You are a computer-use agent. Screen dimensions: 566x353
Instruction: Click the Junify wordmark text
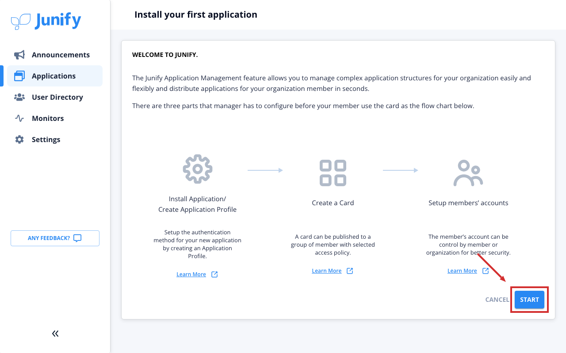pos(58,21)
